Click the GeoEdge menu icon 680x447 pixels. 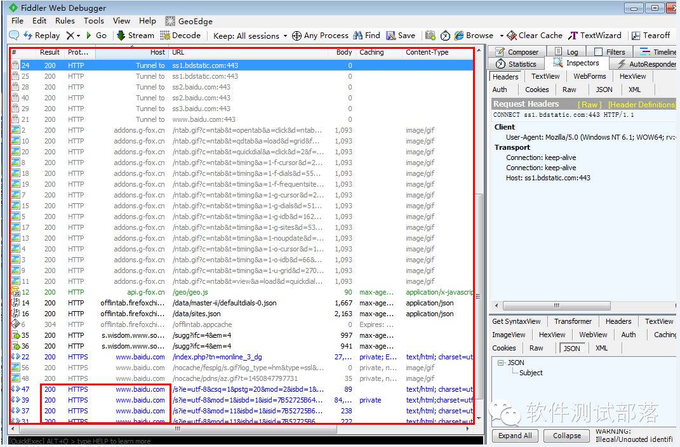click(x=170, y=21)
